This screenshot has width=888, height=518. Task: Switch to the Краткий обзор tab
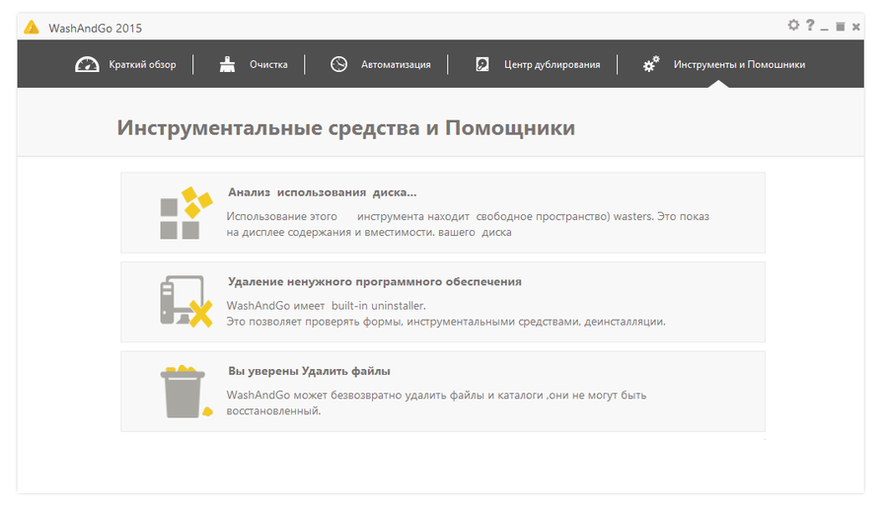point(125,64)
